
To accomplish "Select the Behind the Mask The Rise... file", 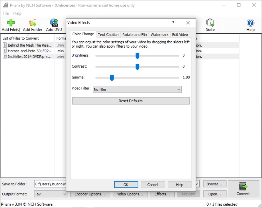I will coord(30,45).
